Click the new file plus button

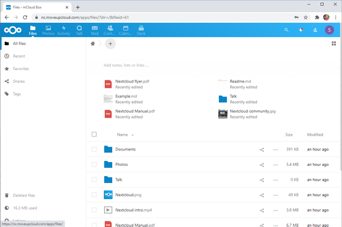point(111,44)
